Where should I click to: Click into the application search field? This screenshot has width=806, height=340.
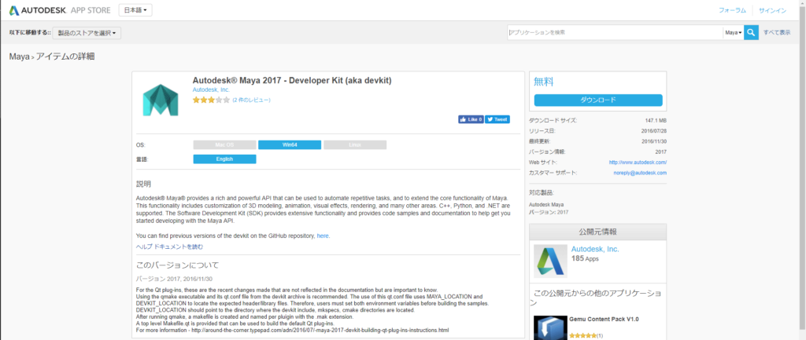click(614, 32)
